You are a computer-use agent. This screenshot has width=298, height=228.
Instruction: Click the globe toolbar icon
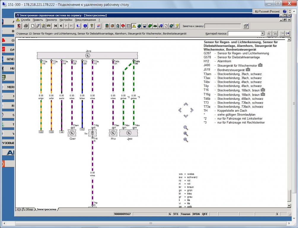pos(139,26)
